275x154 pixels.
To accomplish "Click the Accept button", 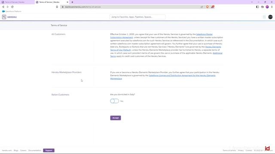I will tap(116, 118).
